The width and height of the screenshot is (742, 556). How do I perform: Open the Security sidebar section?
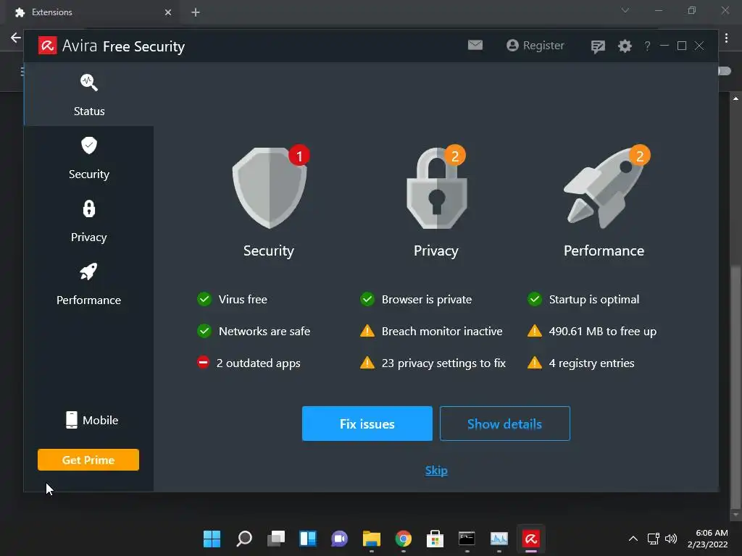[x=89, y=158]
